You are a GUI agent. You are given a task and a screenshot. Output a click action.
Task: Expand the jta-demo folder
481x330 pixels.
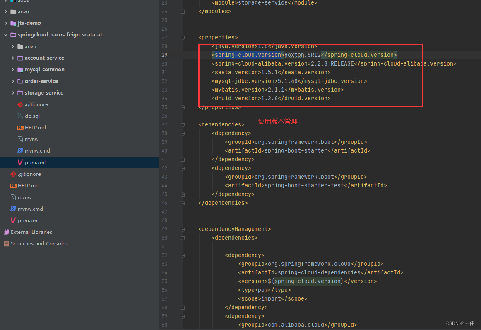pos(6,23)
